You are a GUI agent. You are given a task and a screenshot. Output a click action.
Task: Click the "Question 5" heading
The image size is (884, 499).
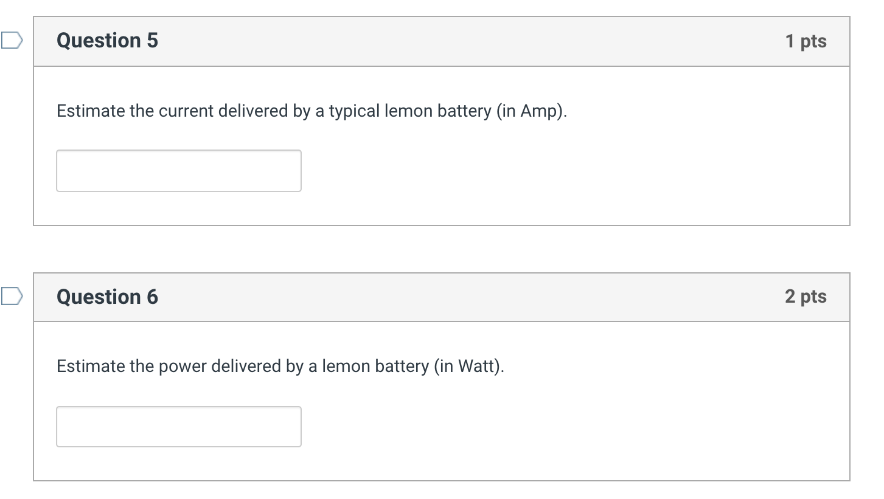click(x=107, y=41)
